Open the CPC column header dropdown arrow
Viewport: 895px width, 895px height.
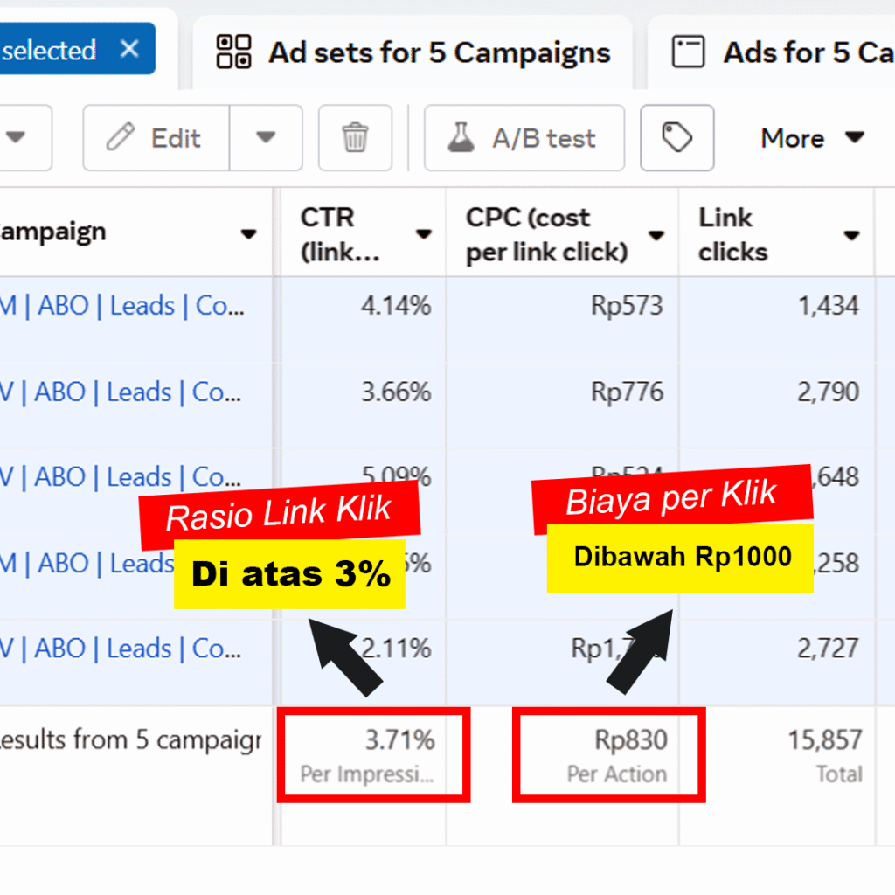(x=656, y=234)
